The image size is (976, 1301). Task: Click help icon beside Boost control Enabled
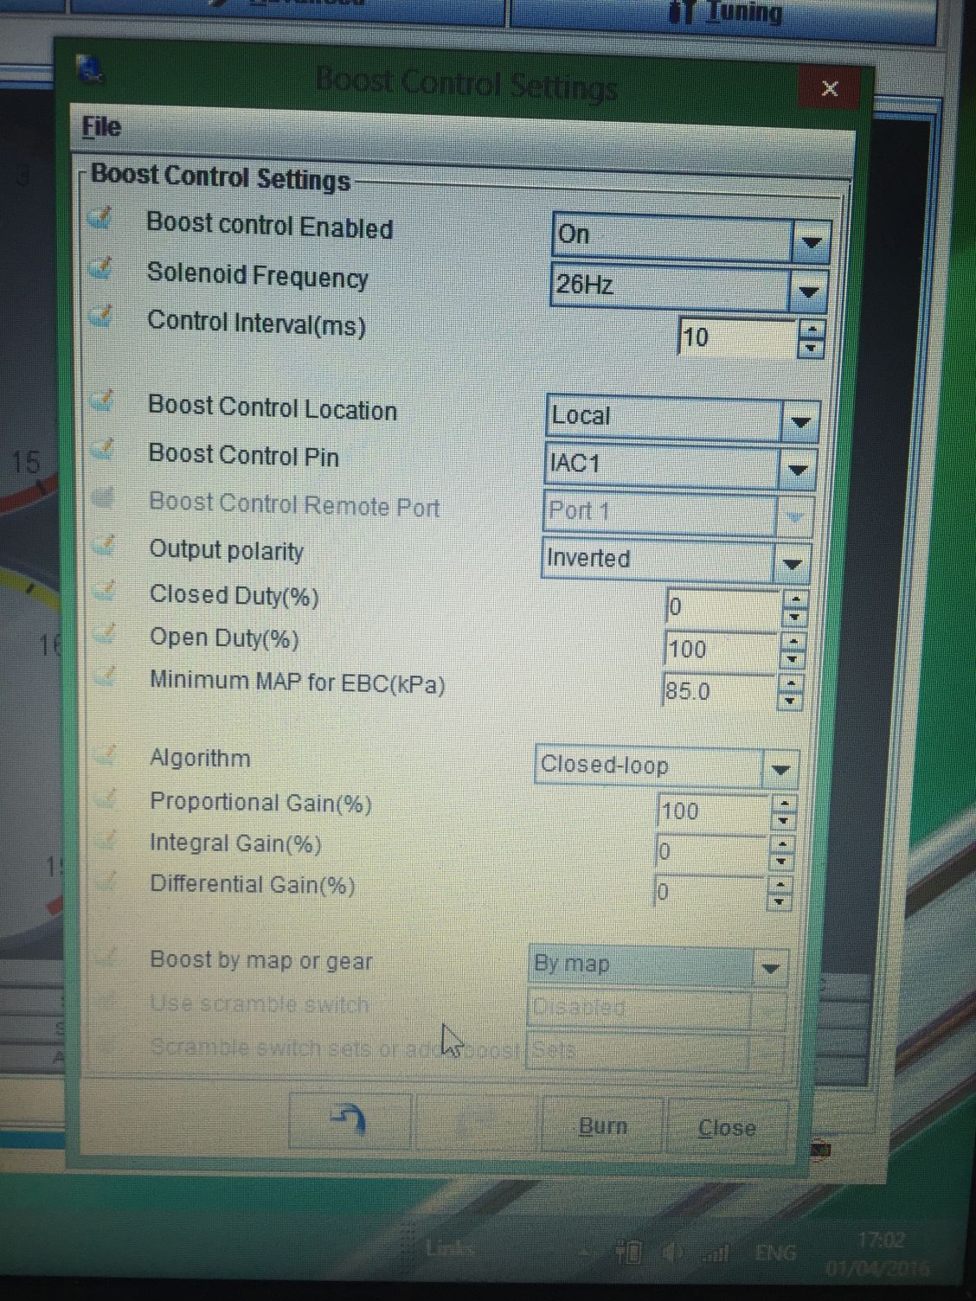[x=101, y=219]
